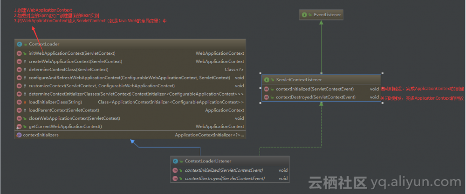466x194 pixels.
Task: Click the protected key icon on loadParentContext
Action: click(25, 110)
